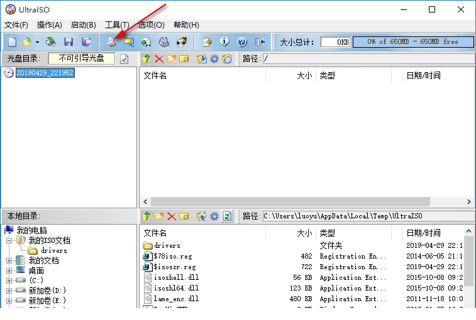Expand the 我的文档 tree node

click(x=9, y=260)
